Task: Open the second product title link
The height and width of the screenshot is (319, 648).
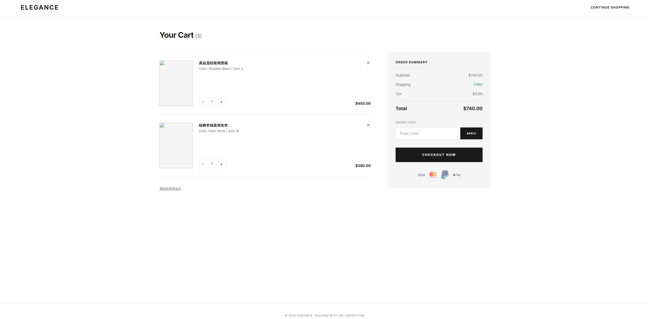Action: click(x=213, y=125)
